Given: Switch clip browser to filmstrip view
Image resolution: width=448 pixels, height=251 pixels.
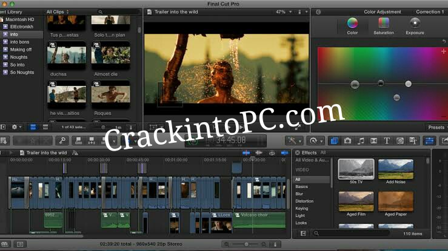Looking at the screenshot, I should pos(33,127).
